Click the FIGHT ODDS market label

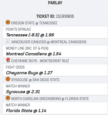click(15, 67)
